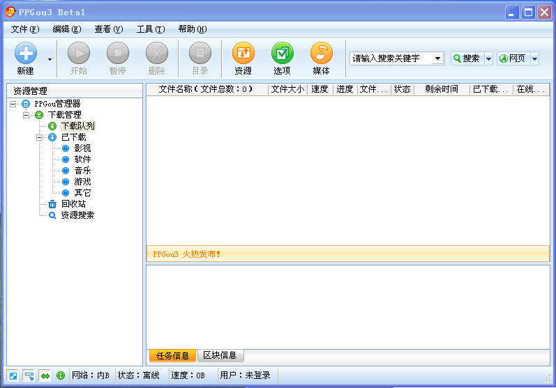Click the 资源管理 panel header

point(75,91)
